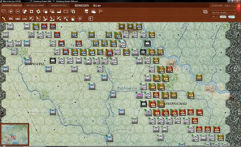Switch to the INFO-BILDSCHIRME tab
The height and width of the screenshot is (147, 241).
pyautogui.click(x=35, y=6)
